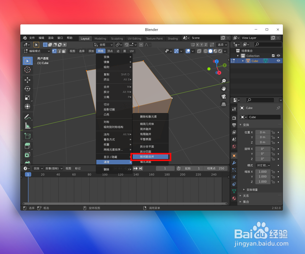Image resolution: width=305 pixels, height=254 pixels.
Task: Click the current frame marker 1
Action: 28,174
